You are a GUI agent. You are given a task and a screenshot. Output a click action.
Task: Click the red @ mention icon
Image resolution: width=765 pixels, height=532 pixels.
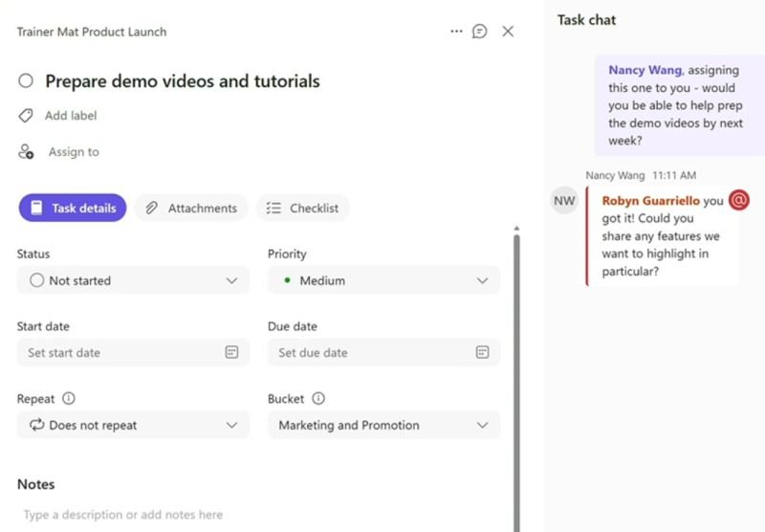(x=738, y=200)
